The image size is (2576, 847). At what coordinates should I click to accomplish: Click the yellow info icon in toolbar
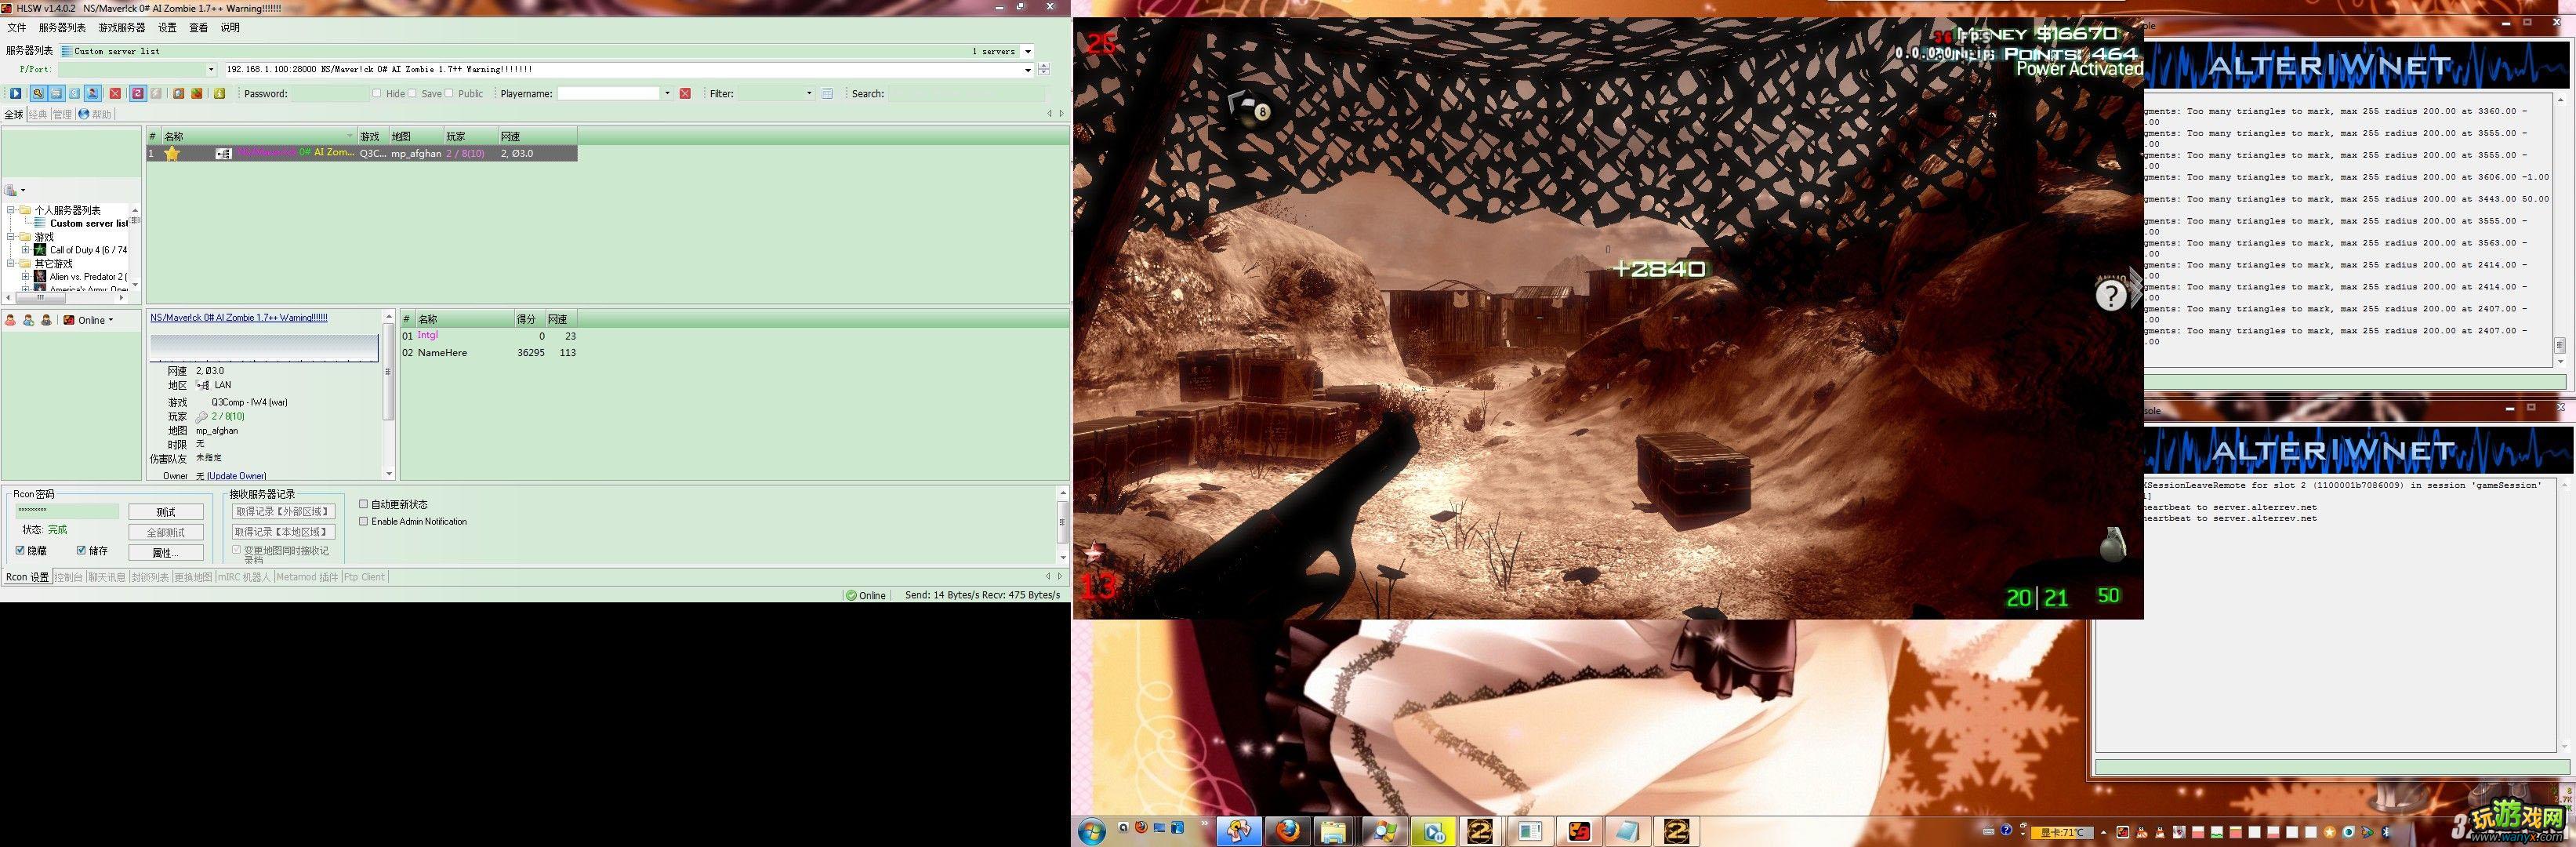(x=219, y=93)
